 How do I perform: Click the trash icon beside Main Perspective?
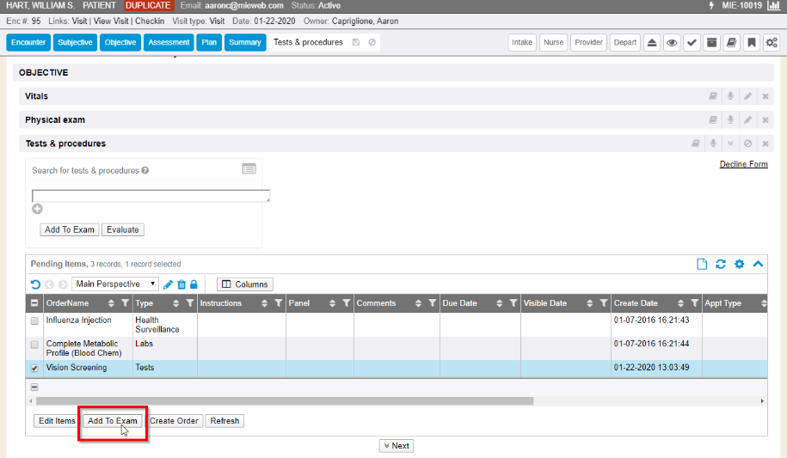click(181, 284)
